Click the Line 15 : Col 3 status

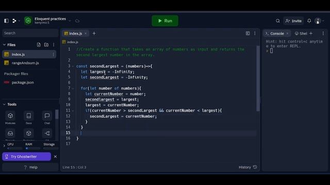click(x=74, y=168)
